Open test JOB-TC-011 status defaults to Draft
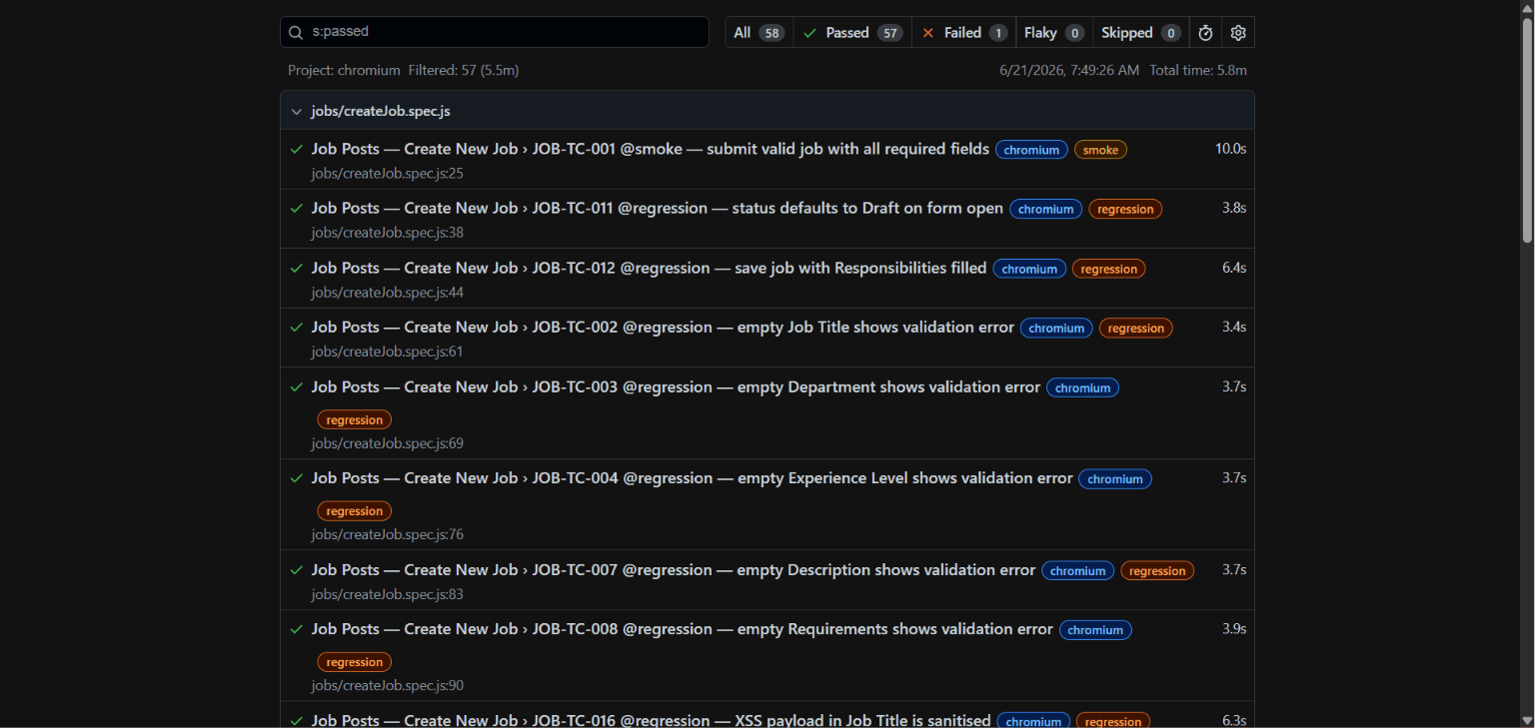 [658, 208]
